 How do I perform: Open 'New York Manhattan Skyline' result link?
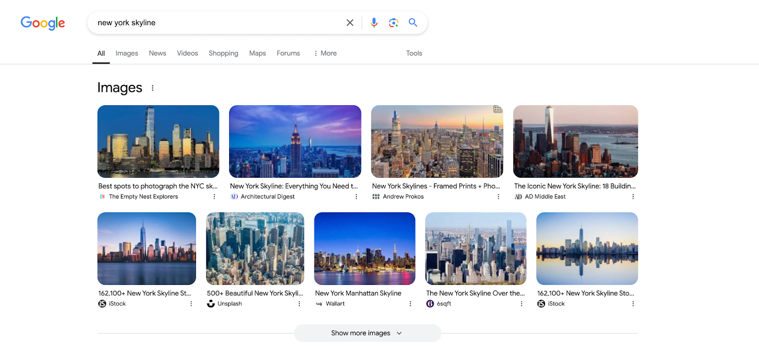(358, 293)
